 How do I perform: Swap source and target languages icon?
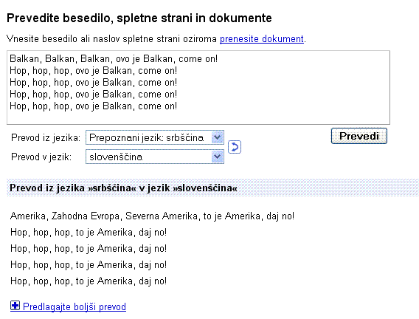tap(235, 147)
